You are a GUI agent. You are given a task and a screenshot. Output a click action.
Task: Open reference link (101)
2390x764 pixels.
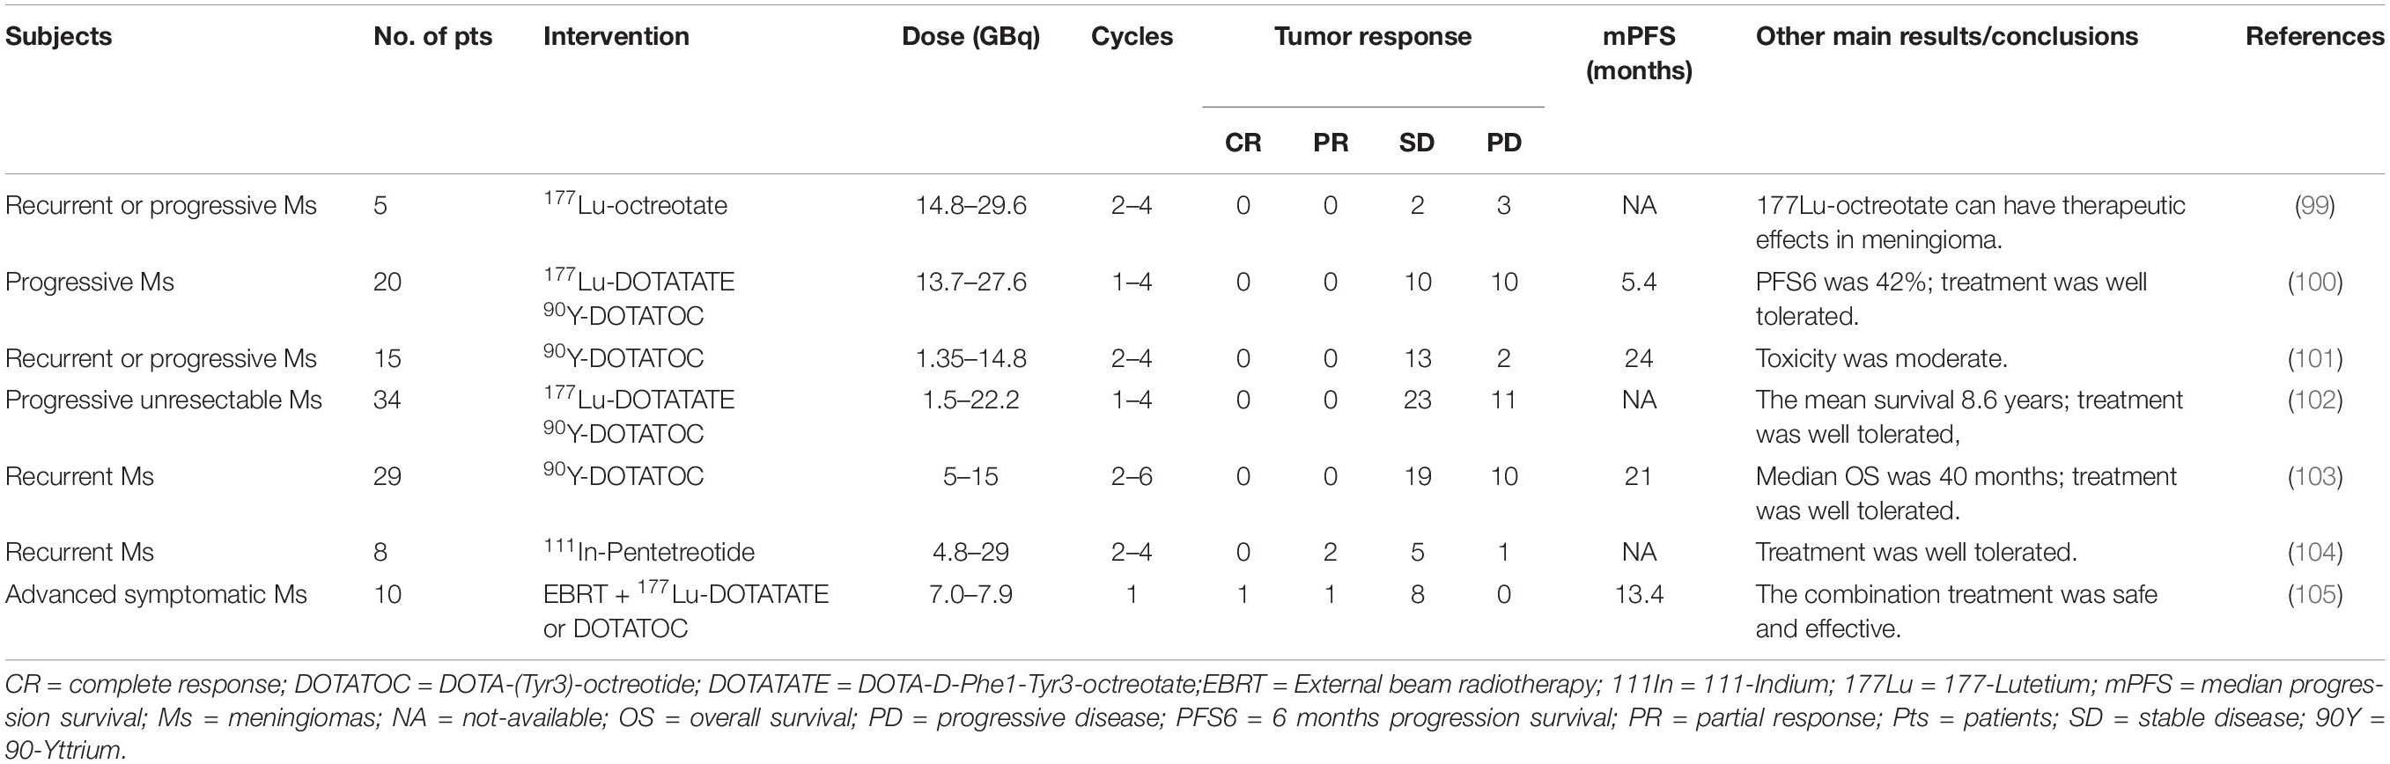tap(2315, 358)
